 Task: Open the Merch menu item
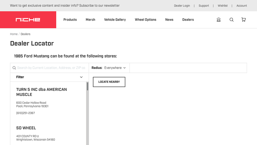90,20
